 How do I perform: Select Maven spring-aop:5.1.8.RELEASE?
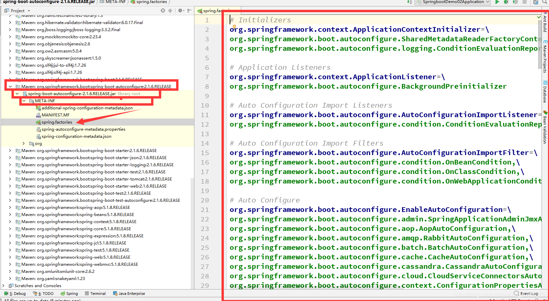pos(76,208)
